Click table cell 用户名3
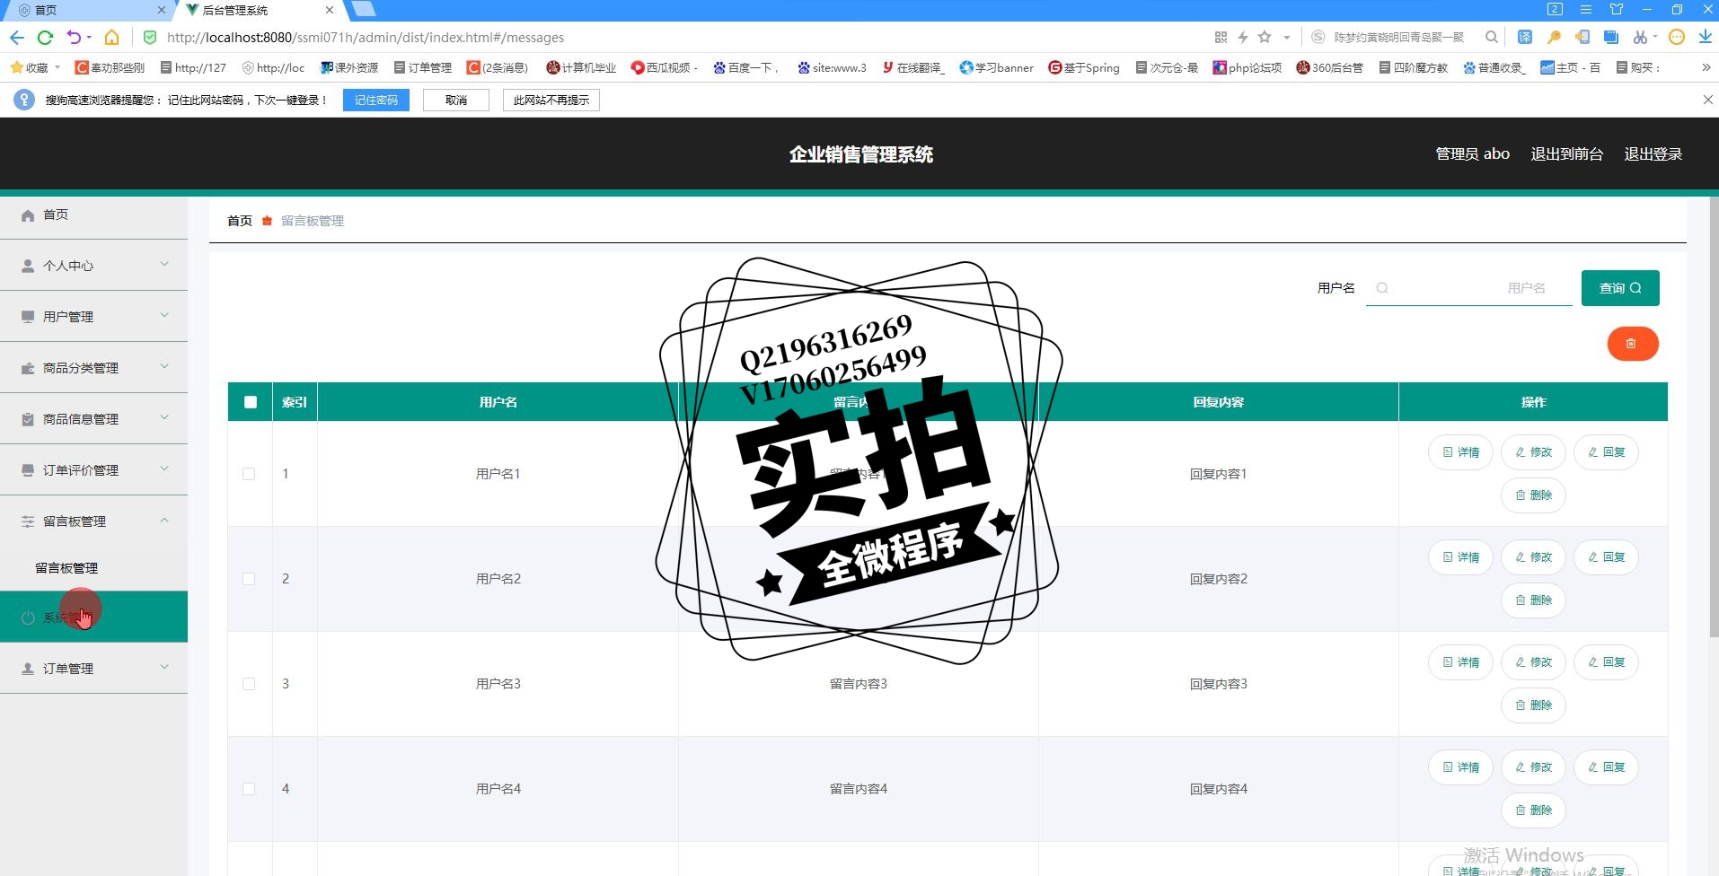This screenshot has height=876, width=1719. 498,684
